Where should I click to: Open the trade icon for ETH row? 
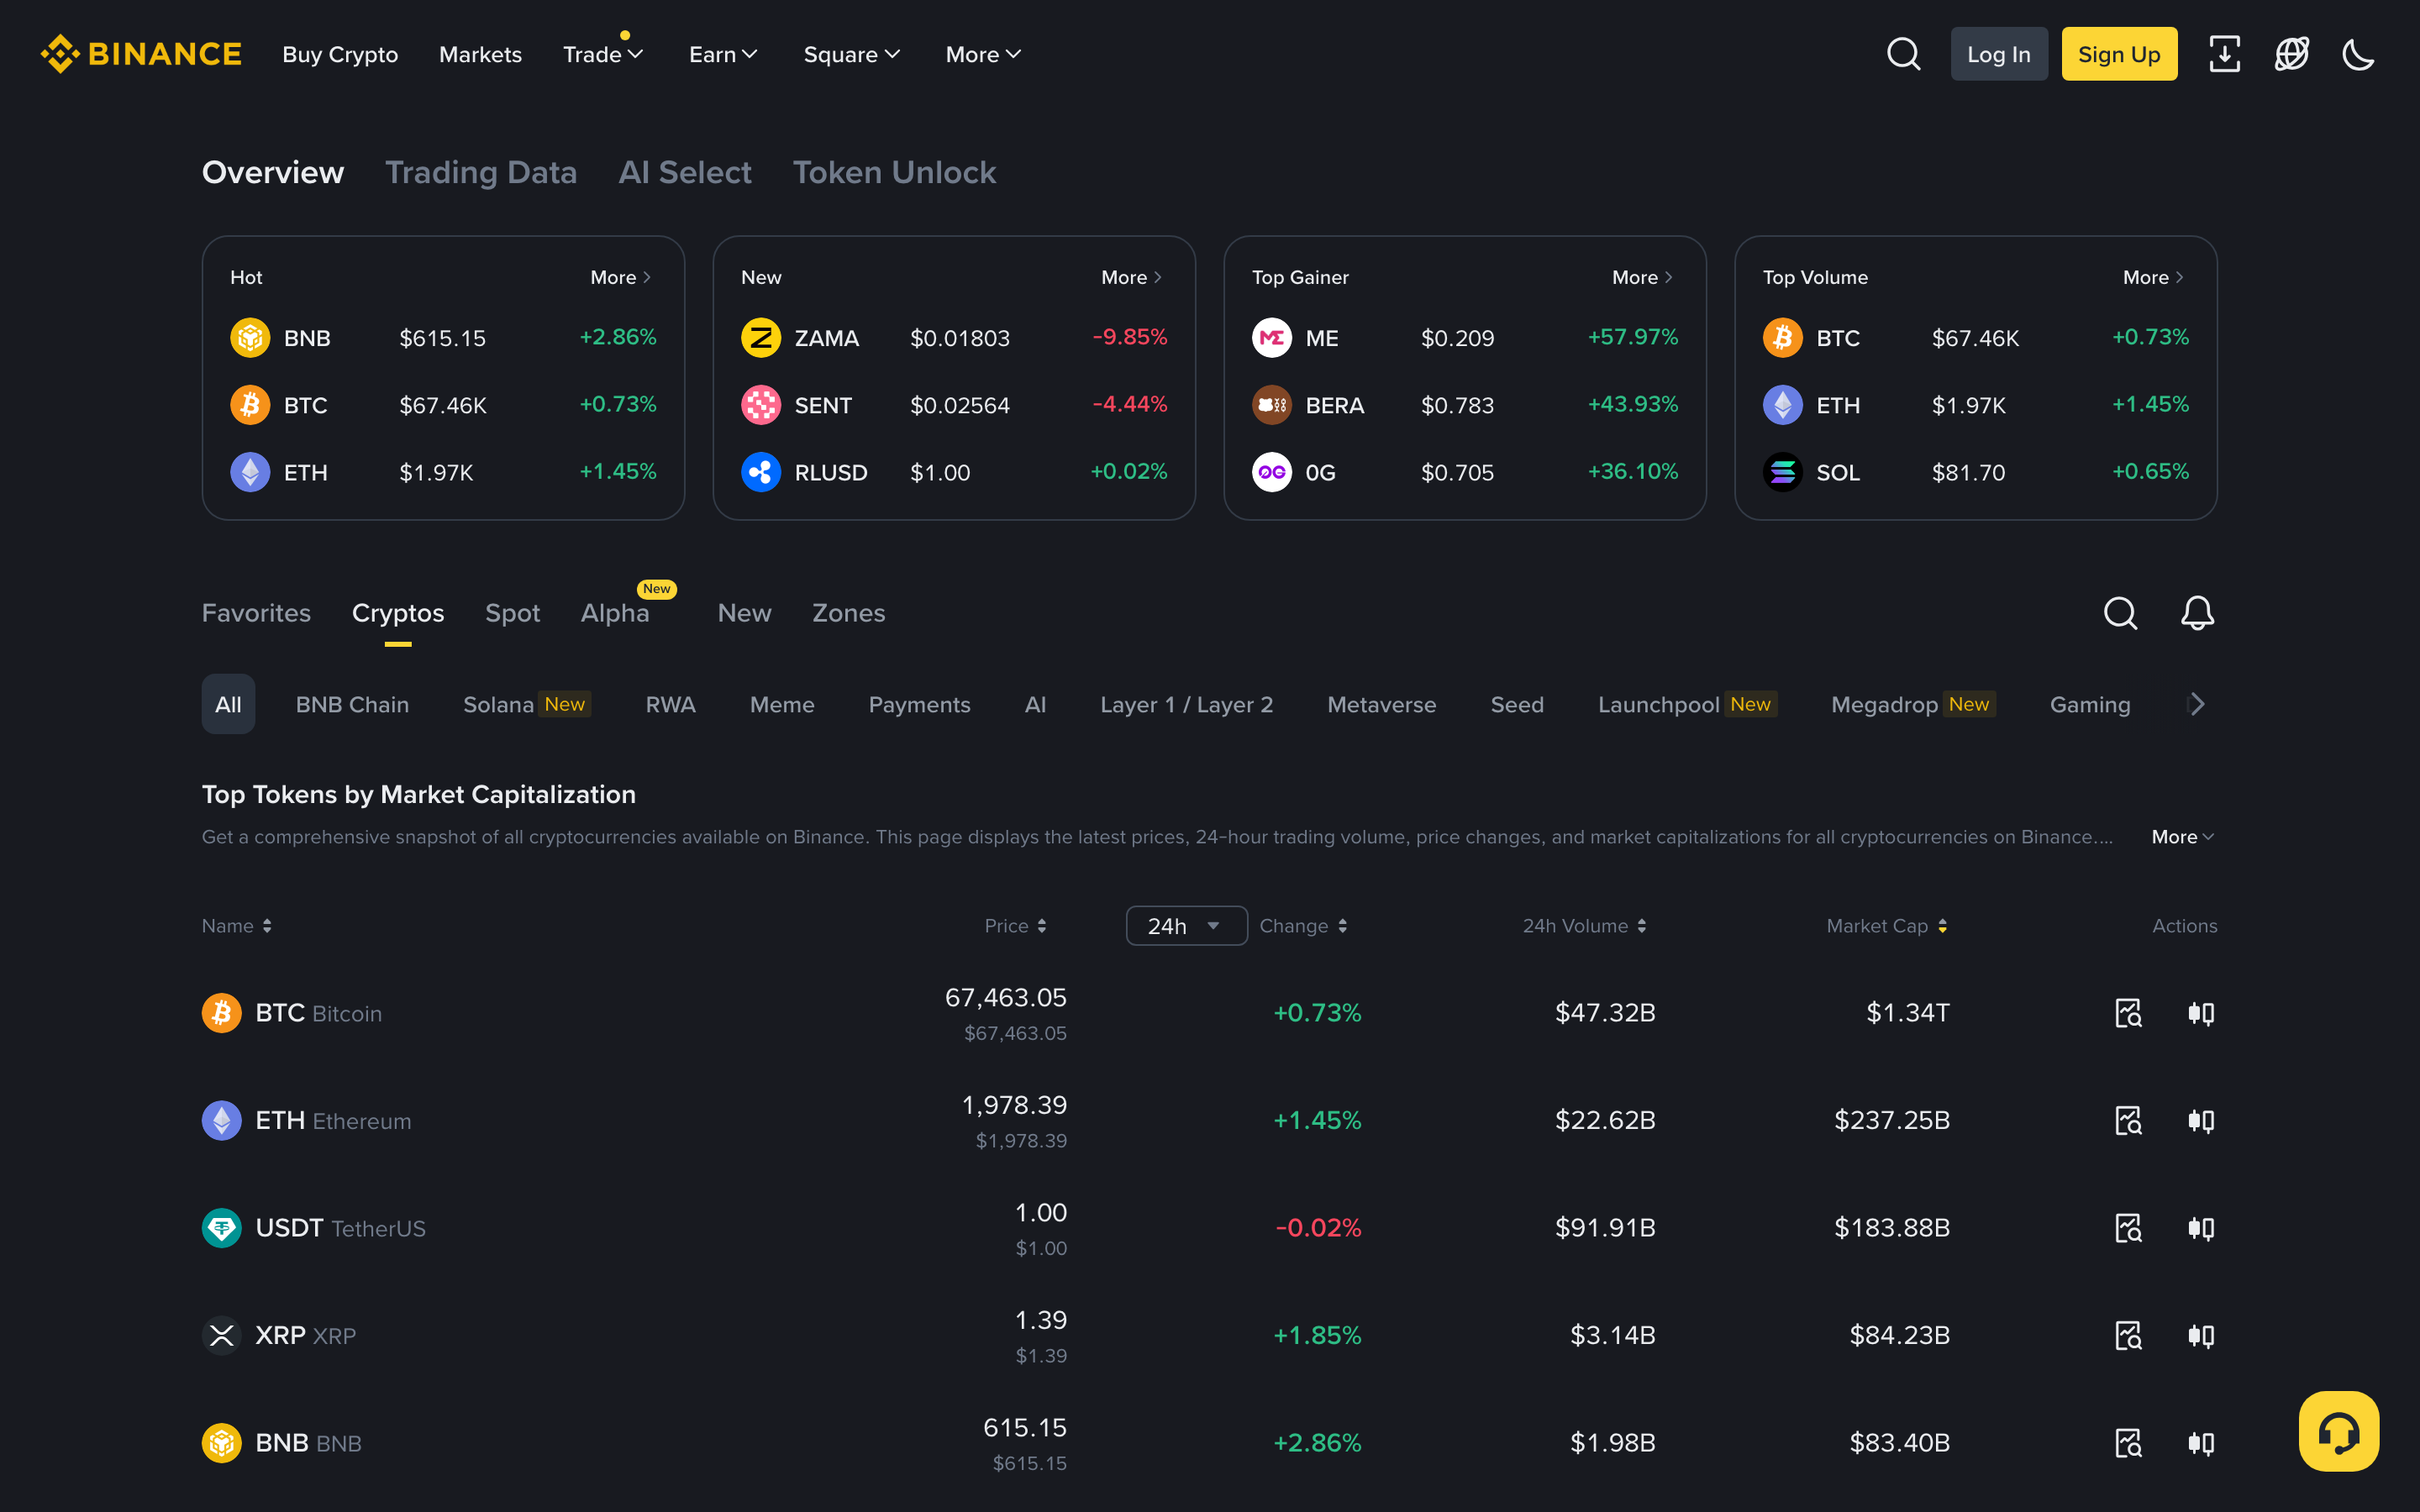click(x=2202, y=1120)
